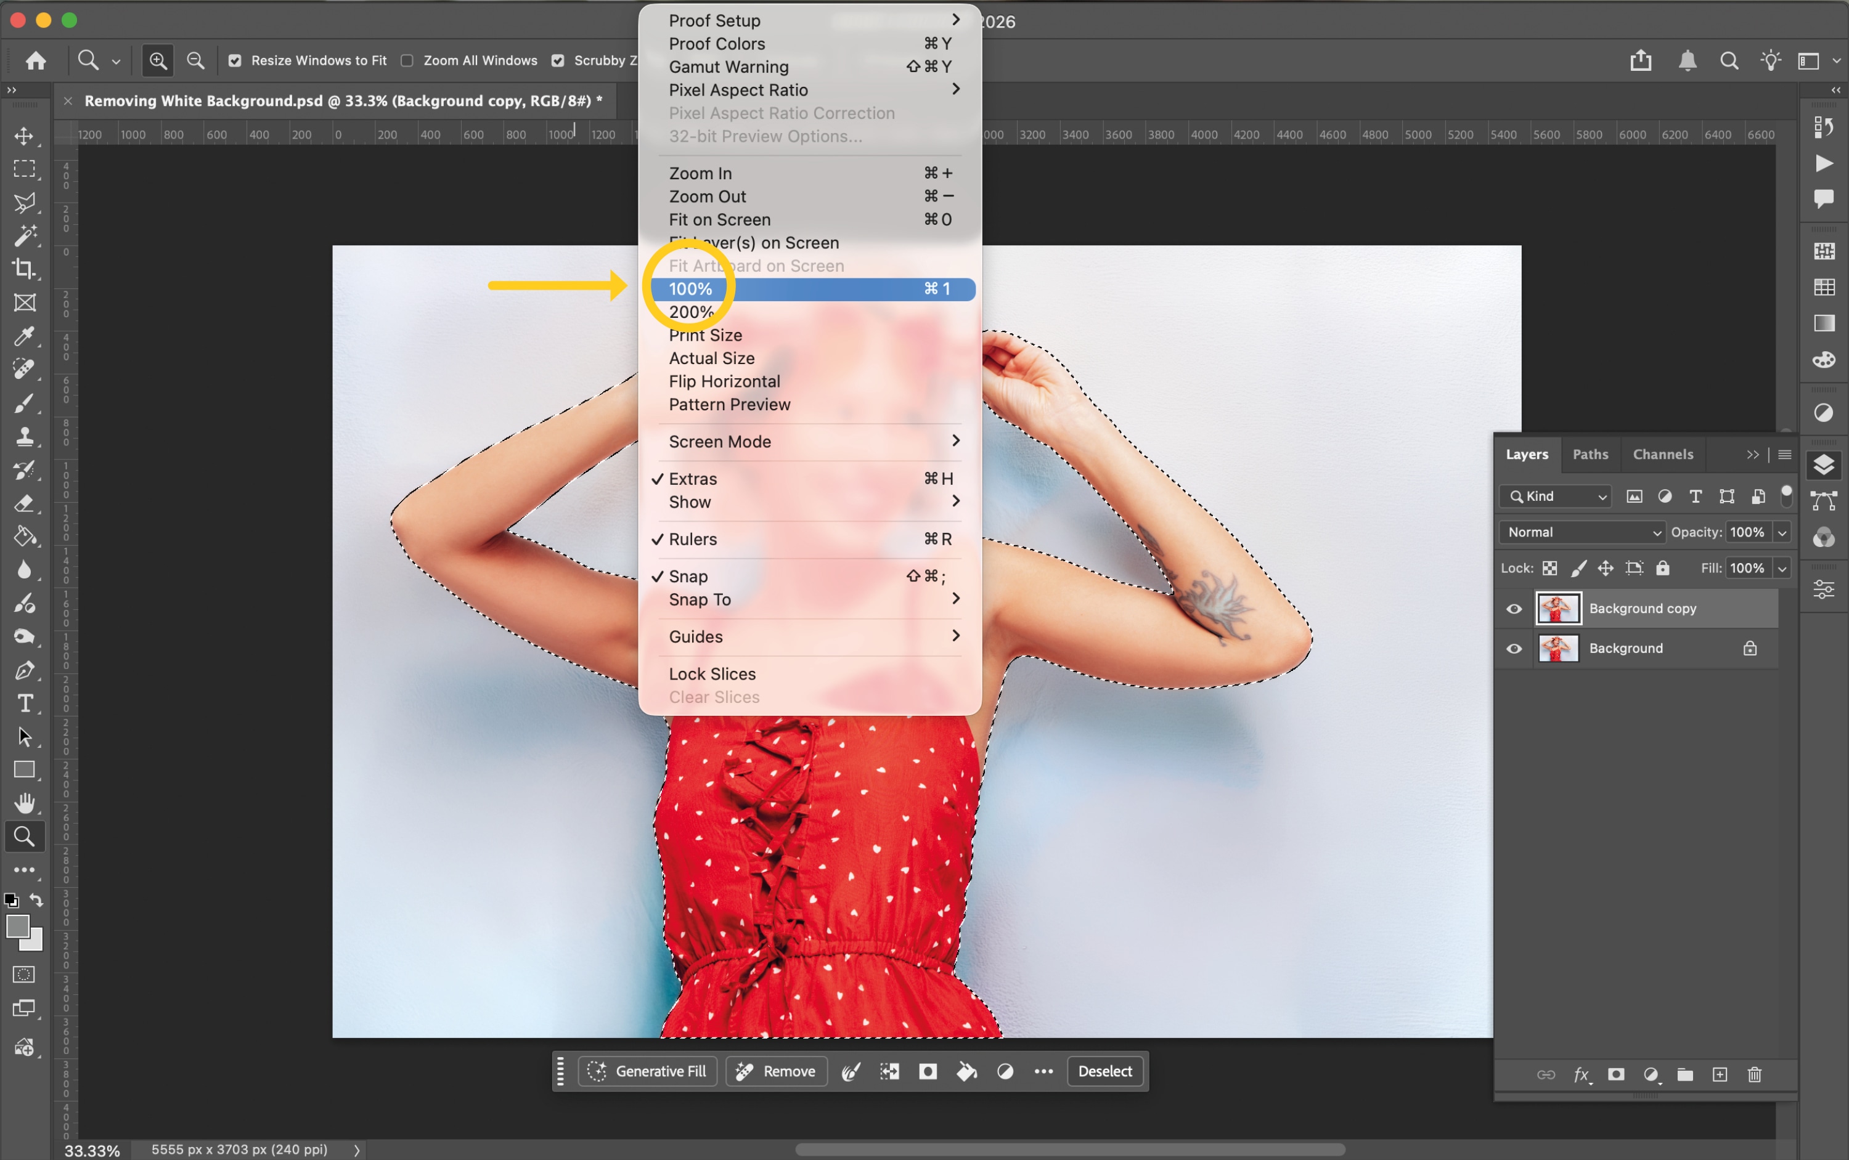Select the Magic Wand tool
Viewport: 1849px width, 1160px height.
[25, 235]
